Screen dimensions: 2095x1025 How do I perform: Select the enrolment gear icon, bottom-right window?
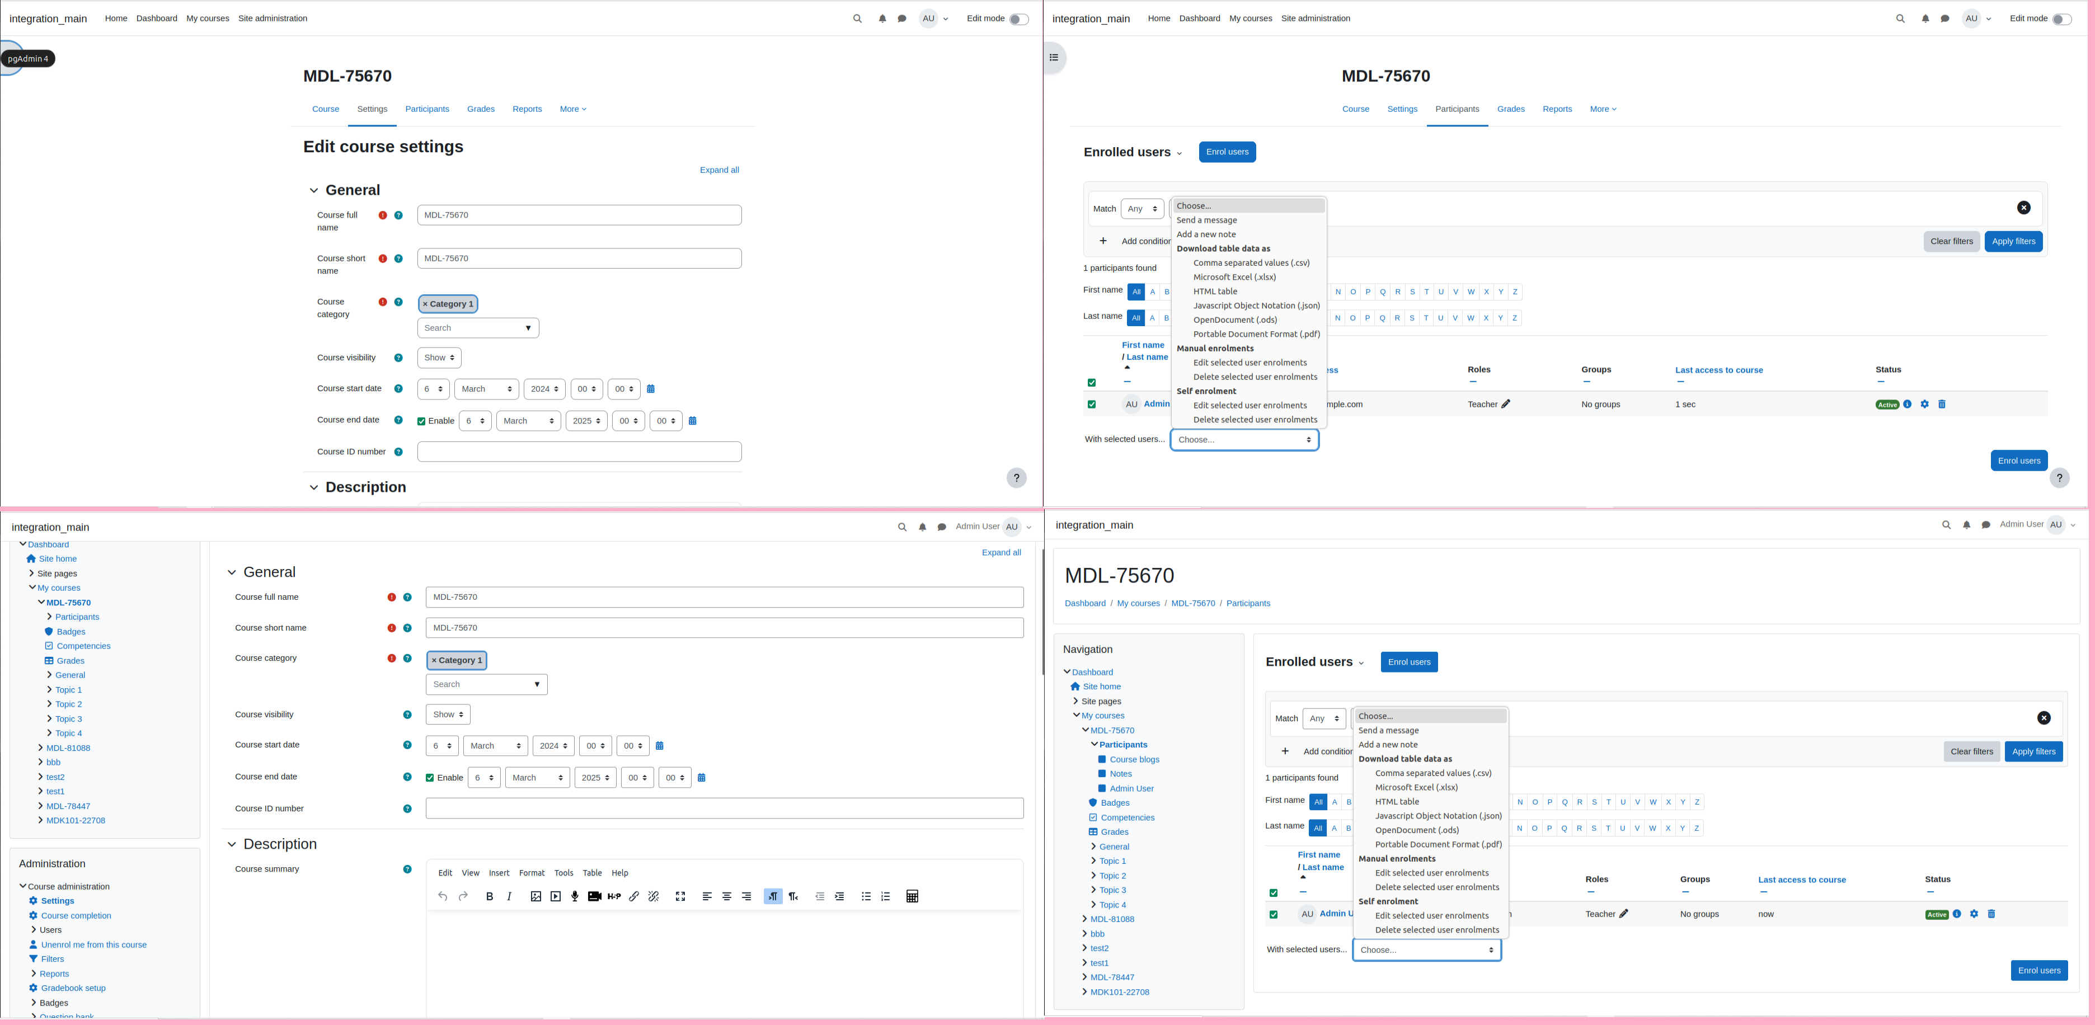1974,914
